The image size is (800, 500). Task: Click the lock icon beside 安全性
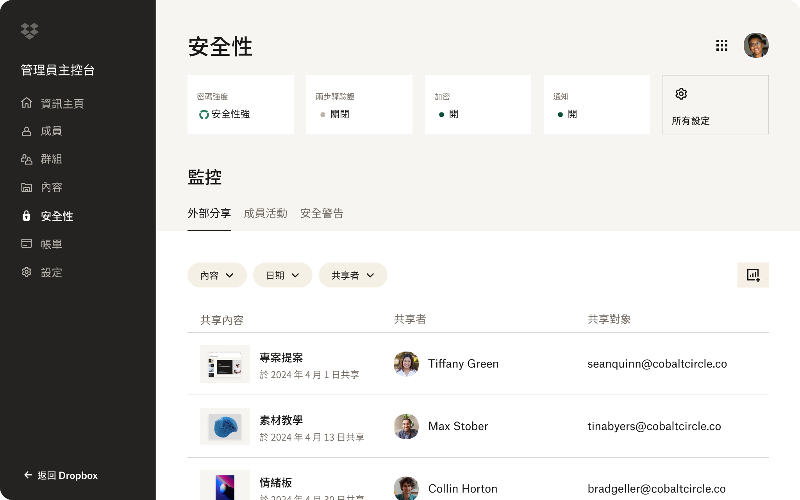27,216
